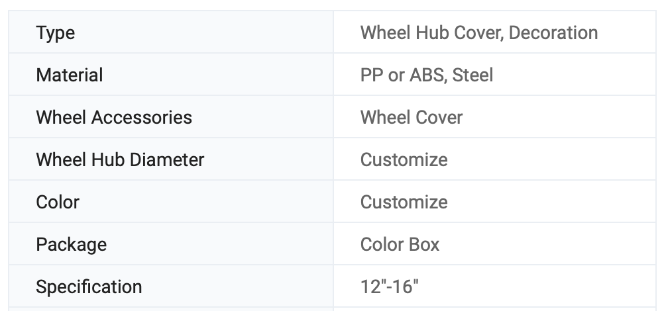Select 'Customize' value in the Color row
Image resolution: width=664 pixels, height=311 pixels.
click(404, 202)
